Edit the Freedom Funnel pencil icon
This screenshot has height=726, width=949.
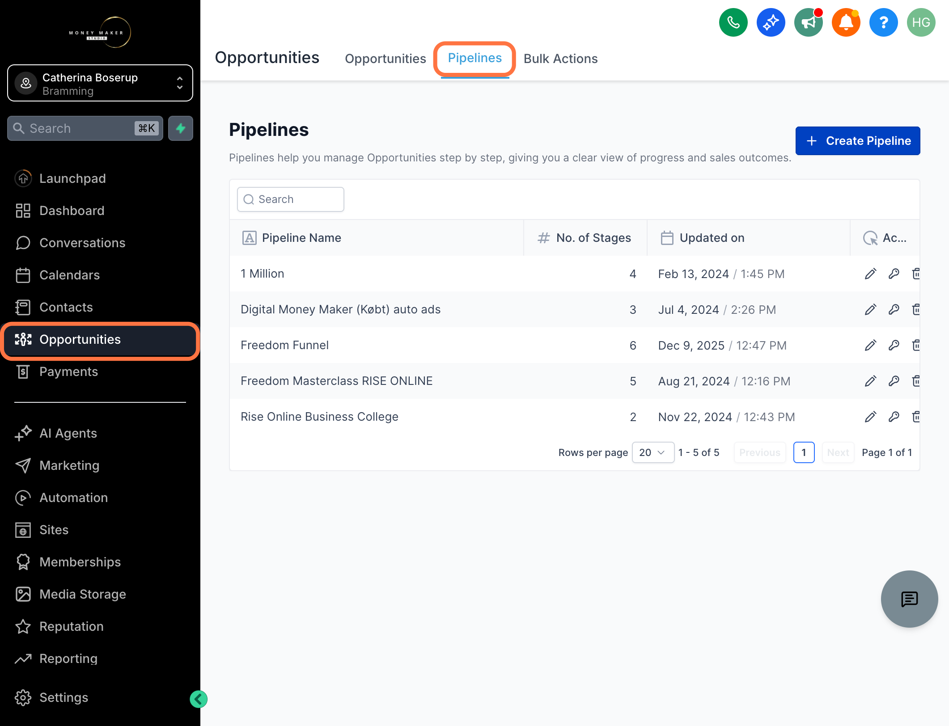pyautogui.click(x=870, y=345)
